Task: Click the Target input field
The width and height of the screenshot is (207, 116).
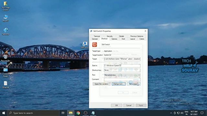Action: pyautogui.click(x=122, y=59)
